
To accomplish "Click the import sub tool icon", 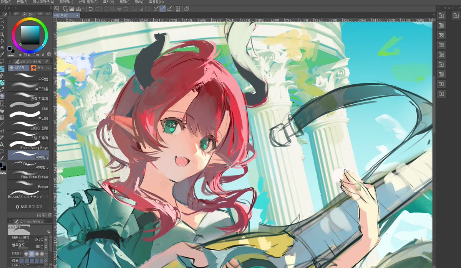I will pyautogui.click(x=39, y=215).
